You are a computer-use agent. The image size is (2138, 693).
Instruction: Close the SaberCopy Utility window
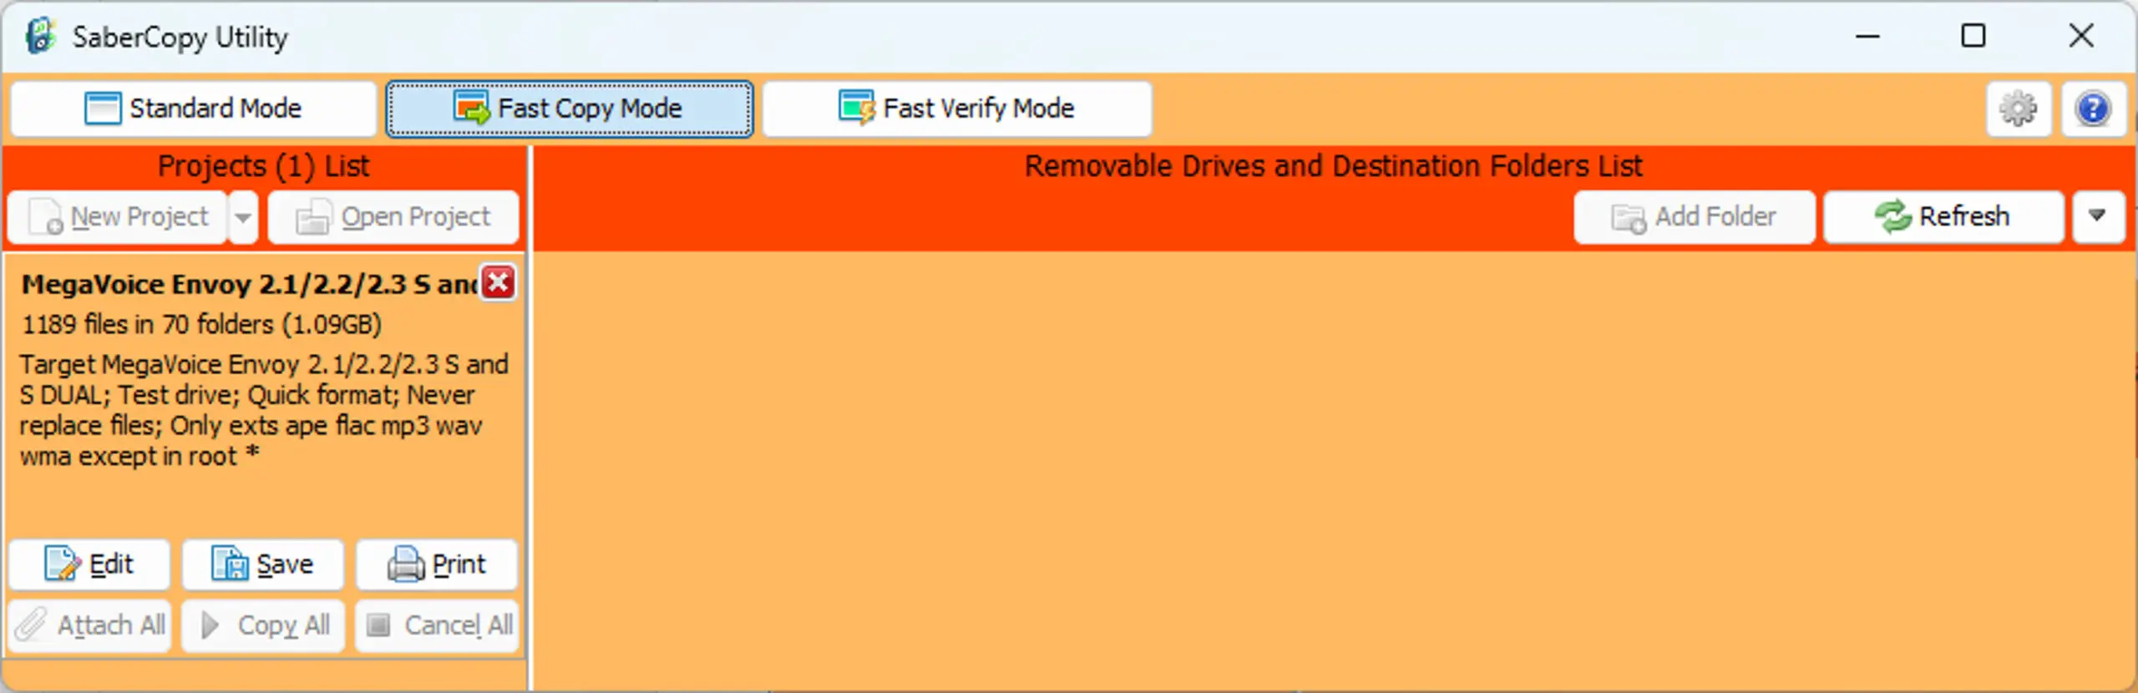[2081, 36]
